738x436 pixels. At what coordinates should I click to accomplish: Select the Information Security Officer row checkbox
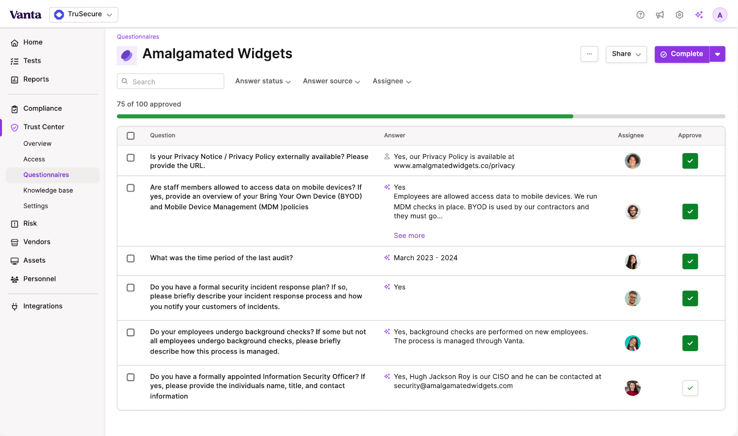tap(130, 377)
